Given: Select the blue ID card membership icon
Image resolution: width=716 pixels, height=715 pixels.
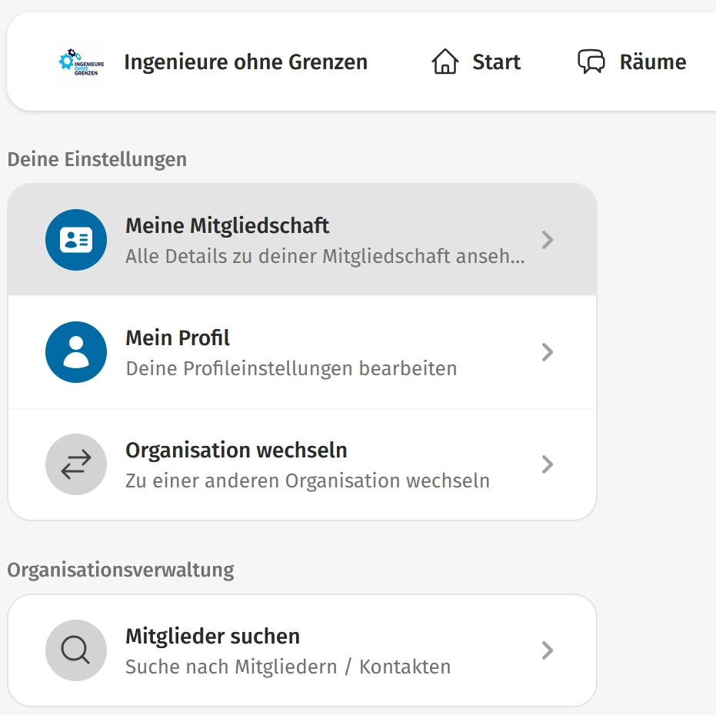Looking at the screenshot, I should (x=76, y=240).
